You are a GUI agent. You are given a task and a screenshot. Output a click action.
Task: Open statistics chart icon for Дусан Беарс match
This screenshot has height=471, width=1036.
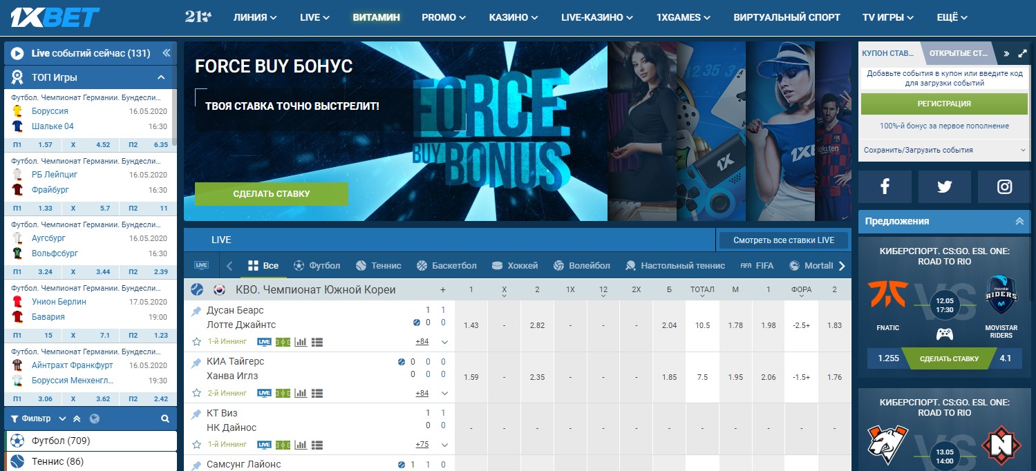tap(301, 342)
